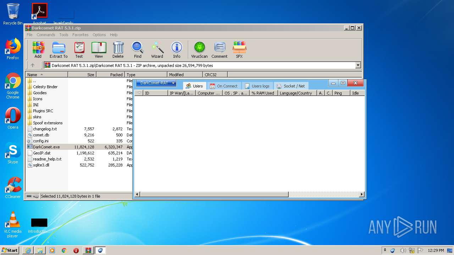
Task: Click the Info toolbar icon
Action: (177, 50)
